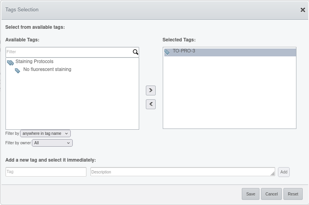Reset the tag selection
Viewport: 309px width, 205px height.
point(293,194)
